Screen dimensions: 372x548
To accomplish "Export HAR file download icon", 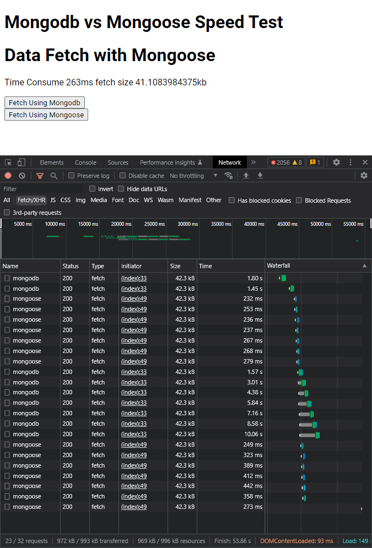I will click(x=260, y=176).
